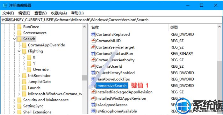This screenshot has width=223, height=115.
Task: Click the Screensavers folder icon
Action: (x=19, y=33)
